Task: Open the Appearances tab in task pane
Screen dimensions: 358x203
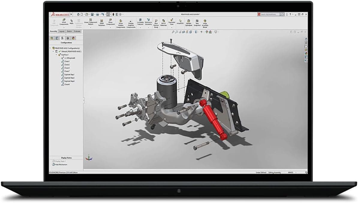Action: click(306, 53)
